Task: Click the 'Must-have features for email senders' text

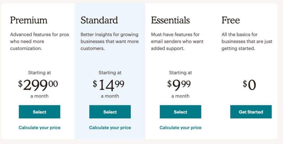Action: tap(177, 41)
